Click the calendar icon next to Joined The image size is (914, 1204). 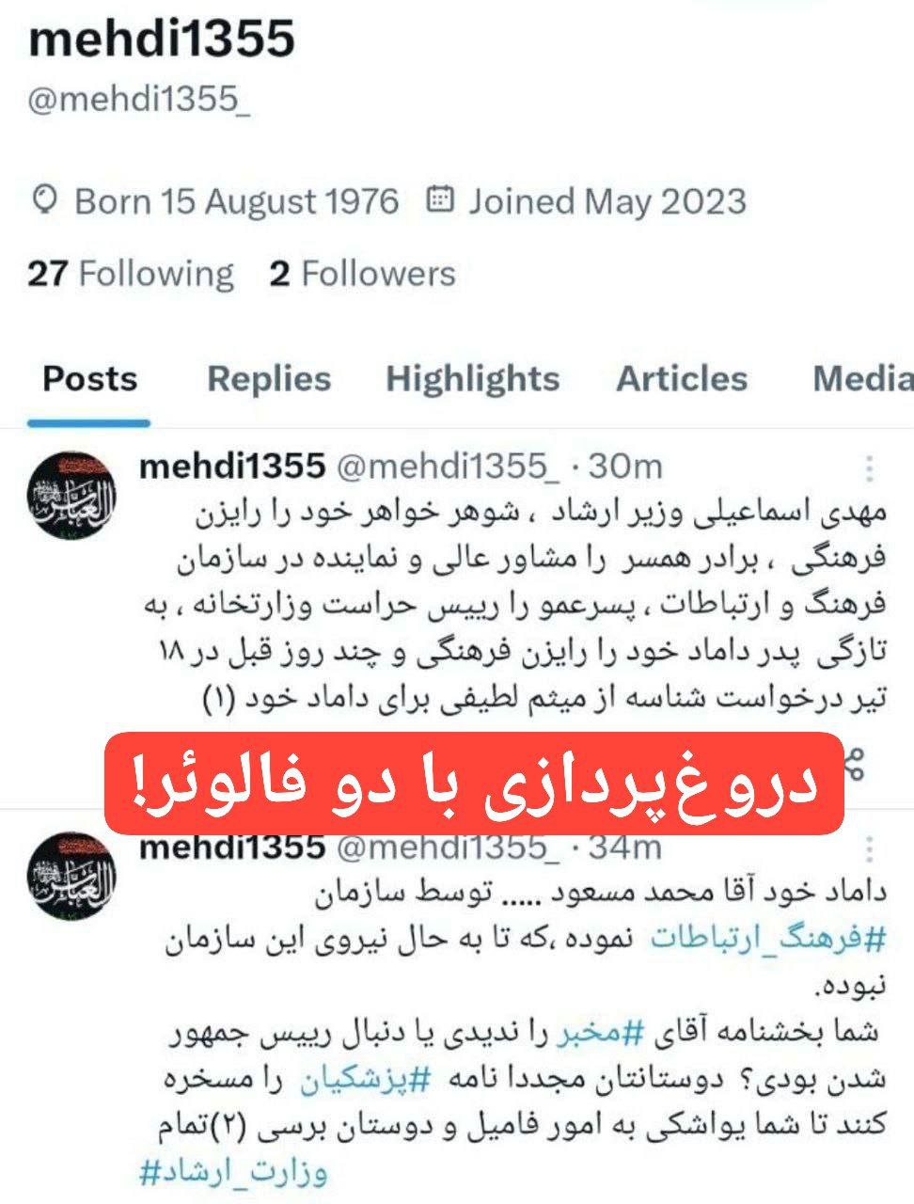(x=440, y=199)
